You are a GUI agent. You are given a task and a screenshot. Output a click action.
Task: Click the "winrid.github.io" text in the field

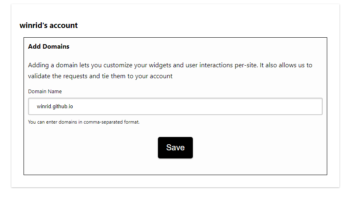click(55, 107)
